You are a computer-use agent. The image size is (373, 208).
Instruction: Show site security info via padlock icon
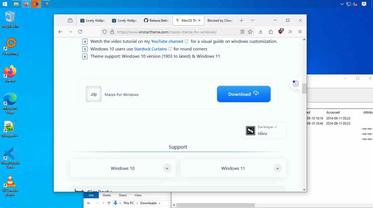[x=112, y=32]
